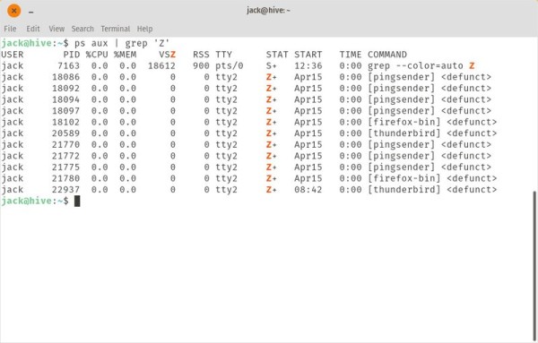
Task: Open the File menu
Action: click(10, 29)
